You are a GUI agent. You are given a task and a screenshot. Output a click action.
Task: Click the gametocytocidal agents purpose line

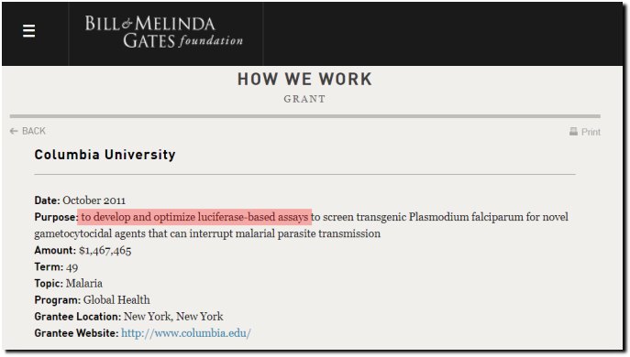click(207, 233)
